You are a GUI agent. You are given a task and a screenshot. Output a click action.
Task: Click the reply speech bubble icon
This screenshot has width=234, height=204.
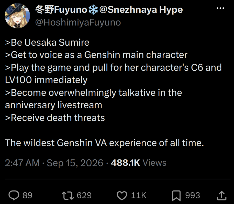click(14, 195)
